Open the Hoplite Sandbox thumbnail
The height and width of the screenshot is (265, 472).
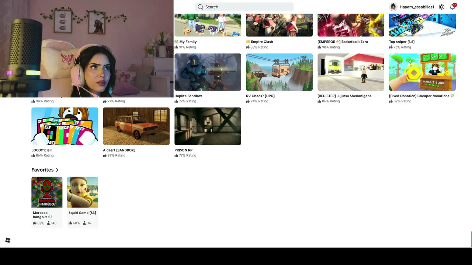click(208, 72)
